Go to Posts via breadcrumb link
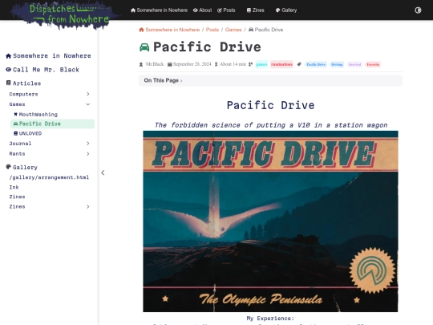Viewport: 433px width, 325px height. coord(212,30)
